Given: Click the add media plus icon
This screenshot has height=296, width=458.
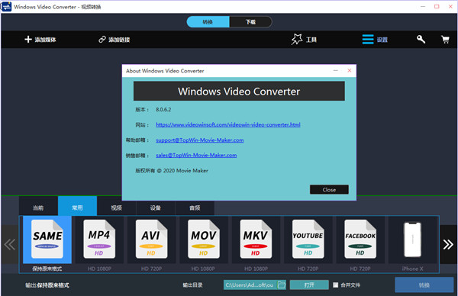Looking at the screenshot, I should [x=28, y=40].
